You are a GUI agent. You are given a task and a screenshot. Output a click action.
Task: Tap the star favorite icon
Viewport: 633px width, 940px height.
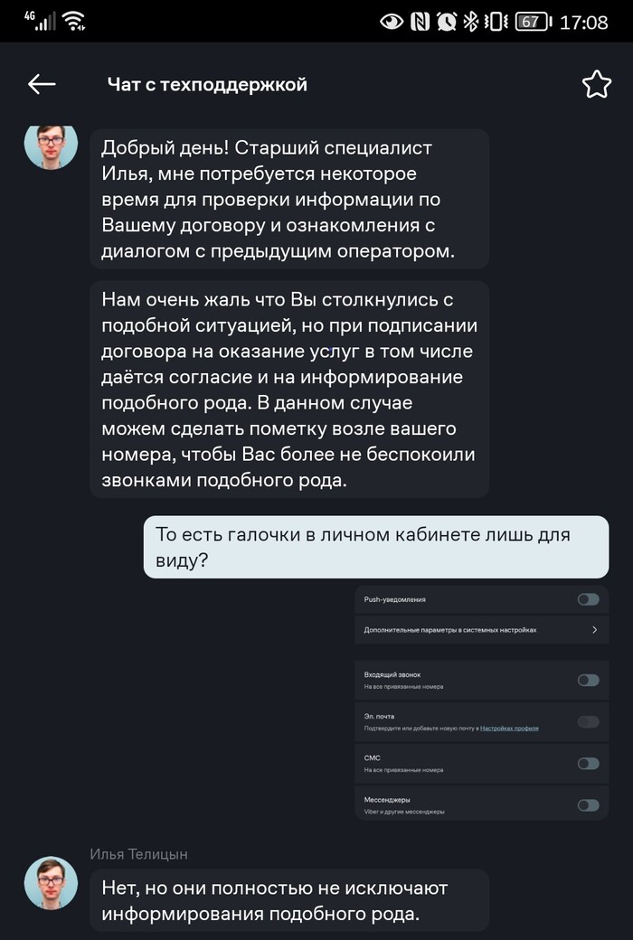click(x=596, y=84)
